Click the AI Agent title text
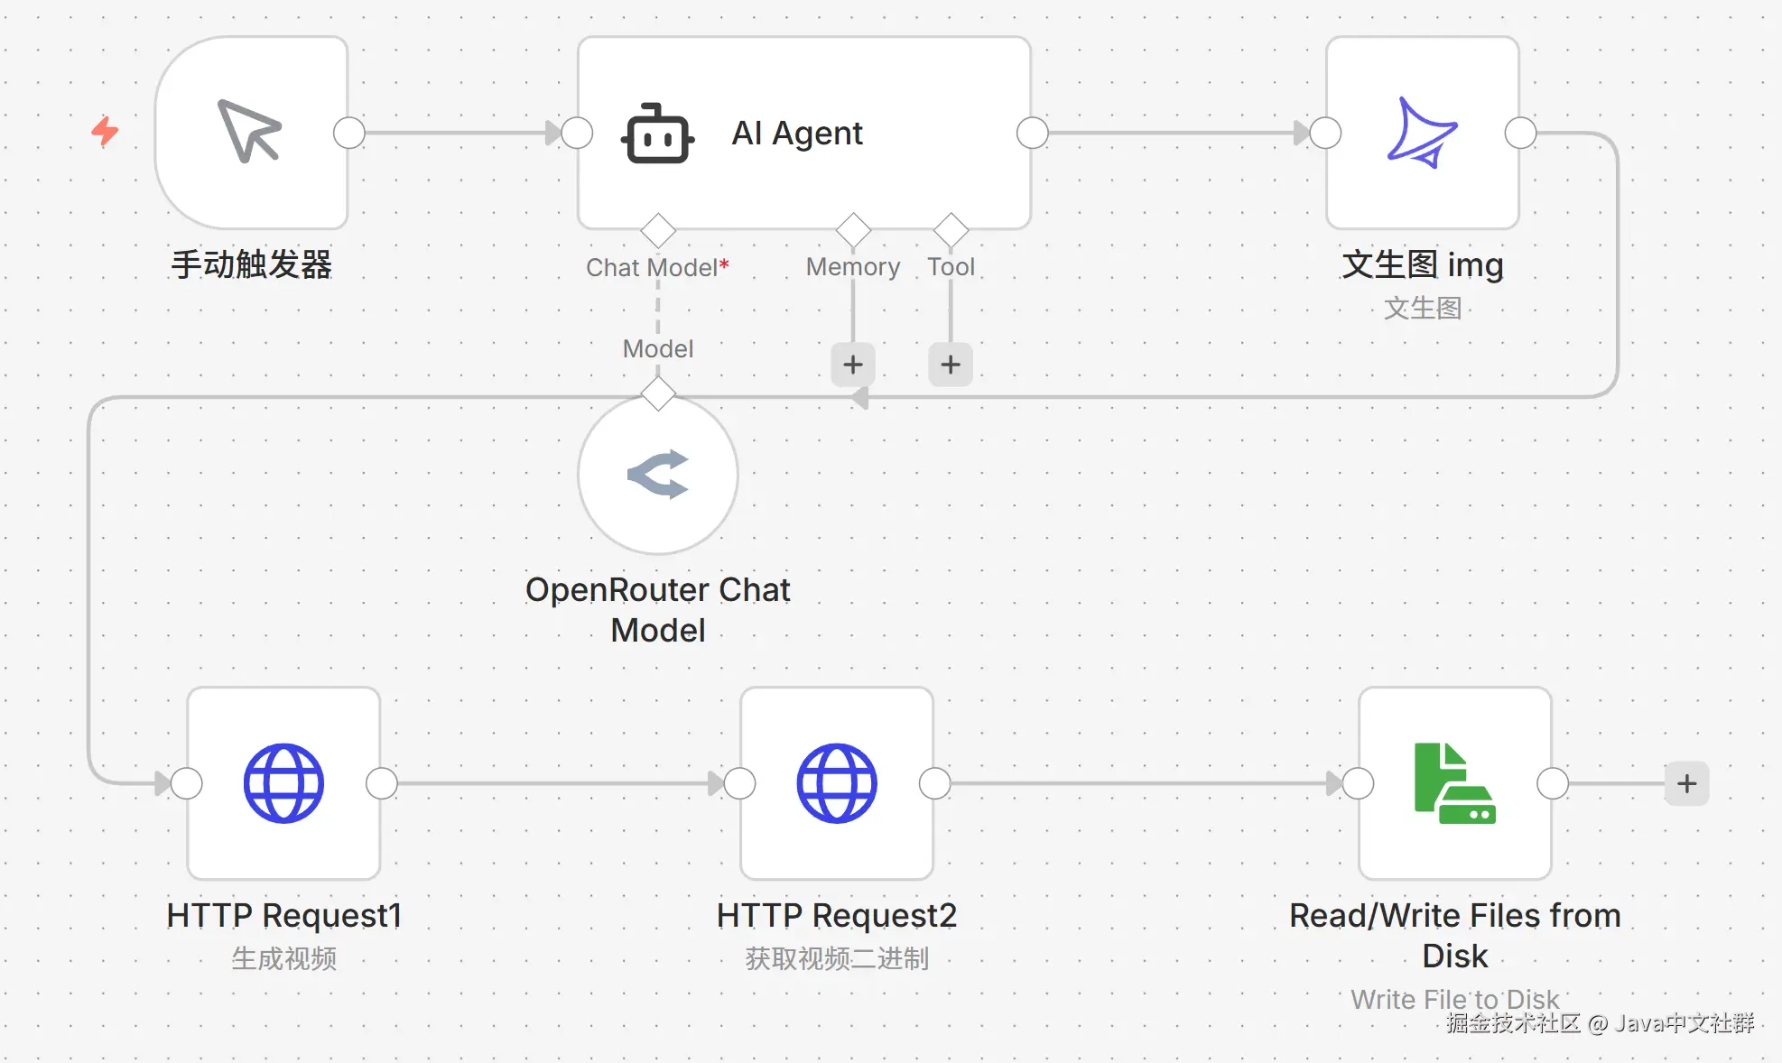1782x1063 pixels. tap(796, 133)
